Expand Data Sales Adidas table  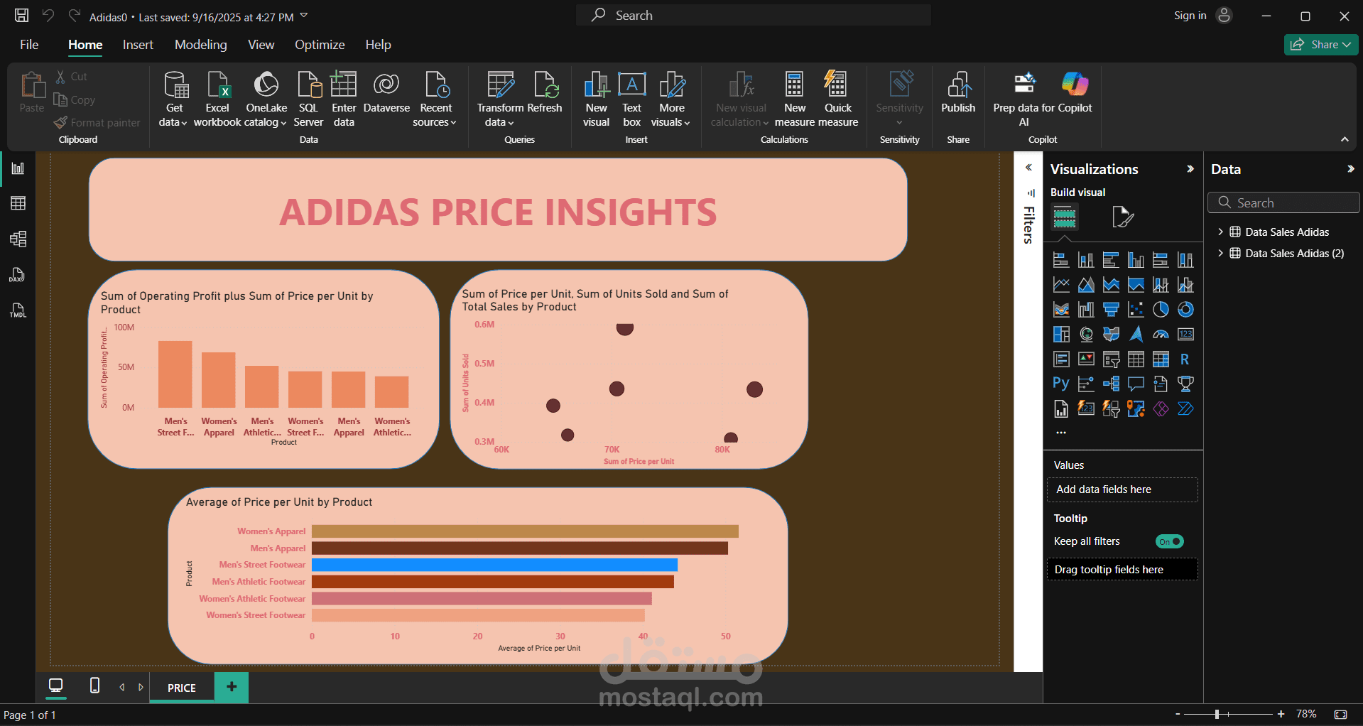tap(1220, 232)
